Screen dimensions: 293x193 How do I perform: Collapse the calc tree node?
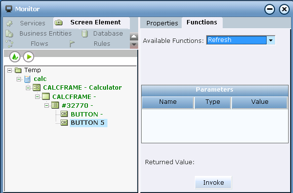(x=19, y=79)
